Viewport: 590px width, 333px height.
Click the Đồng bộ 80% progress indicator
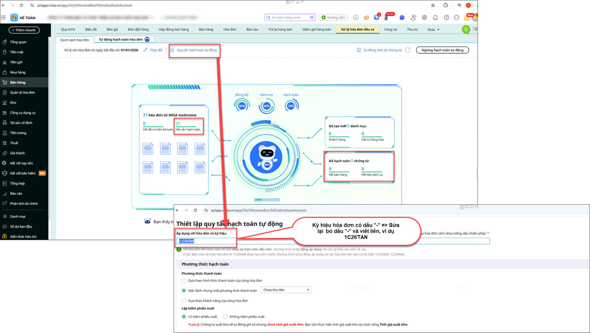tap(242, 106)
